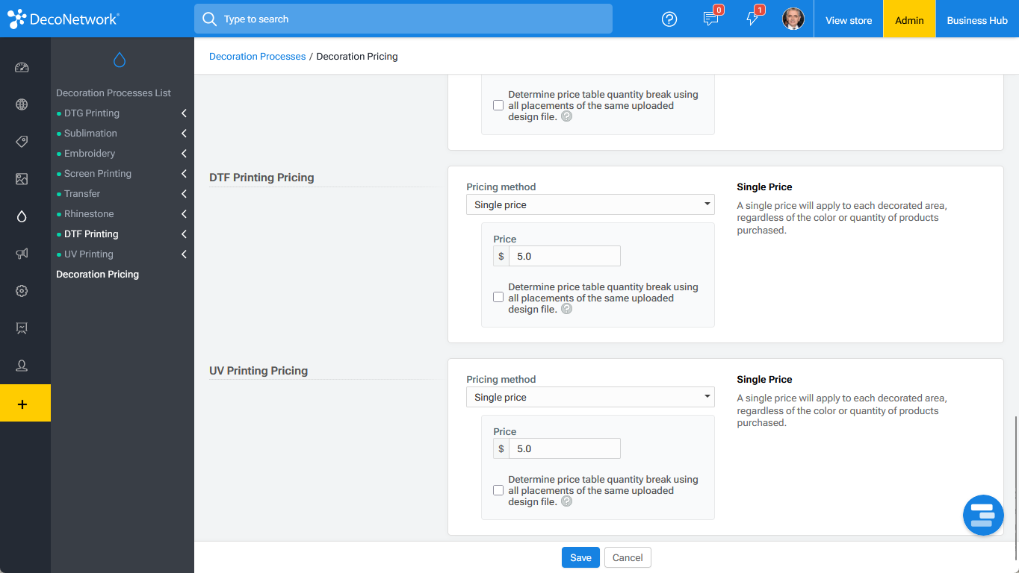Open the chat messages notification icon
Image resolution: width=1019 pixels, height=573 pixels.
[711, 19]
